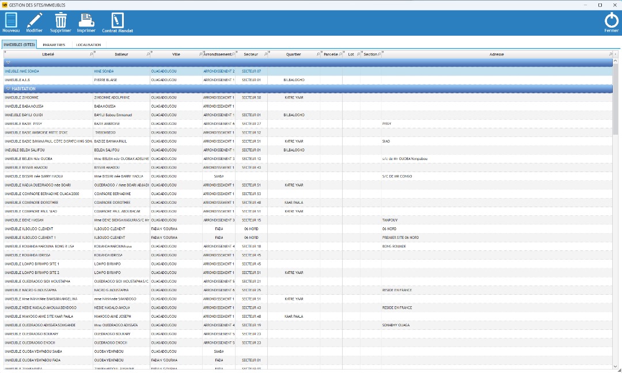
Task: Open the Contrat Mandat icon
Action: [117, 20]
